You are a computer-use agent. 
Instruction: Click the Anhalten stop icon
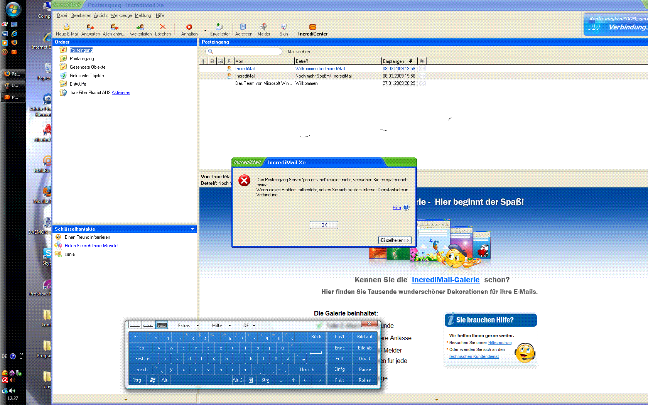click(189, 29)
